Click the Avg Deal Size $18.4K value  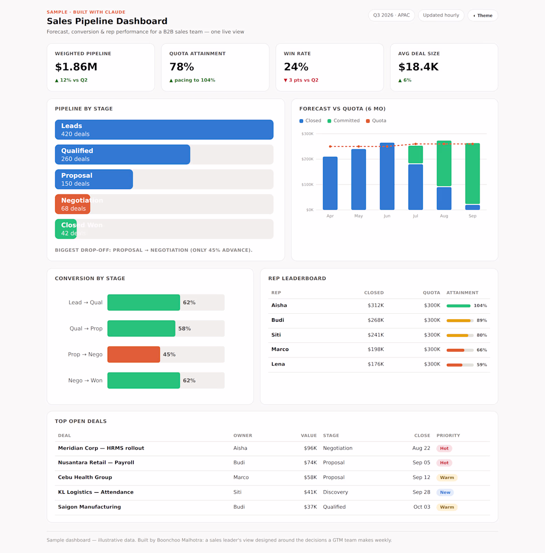418,67
